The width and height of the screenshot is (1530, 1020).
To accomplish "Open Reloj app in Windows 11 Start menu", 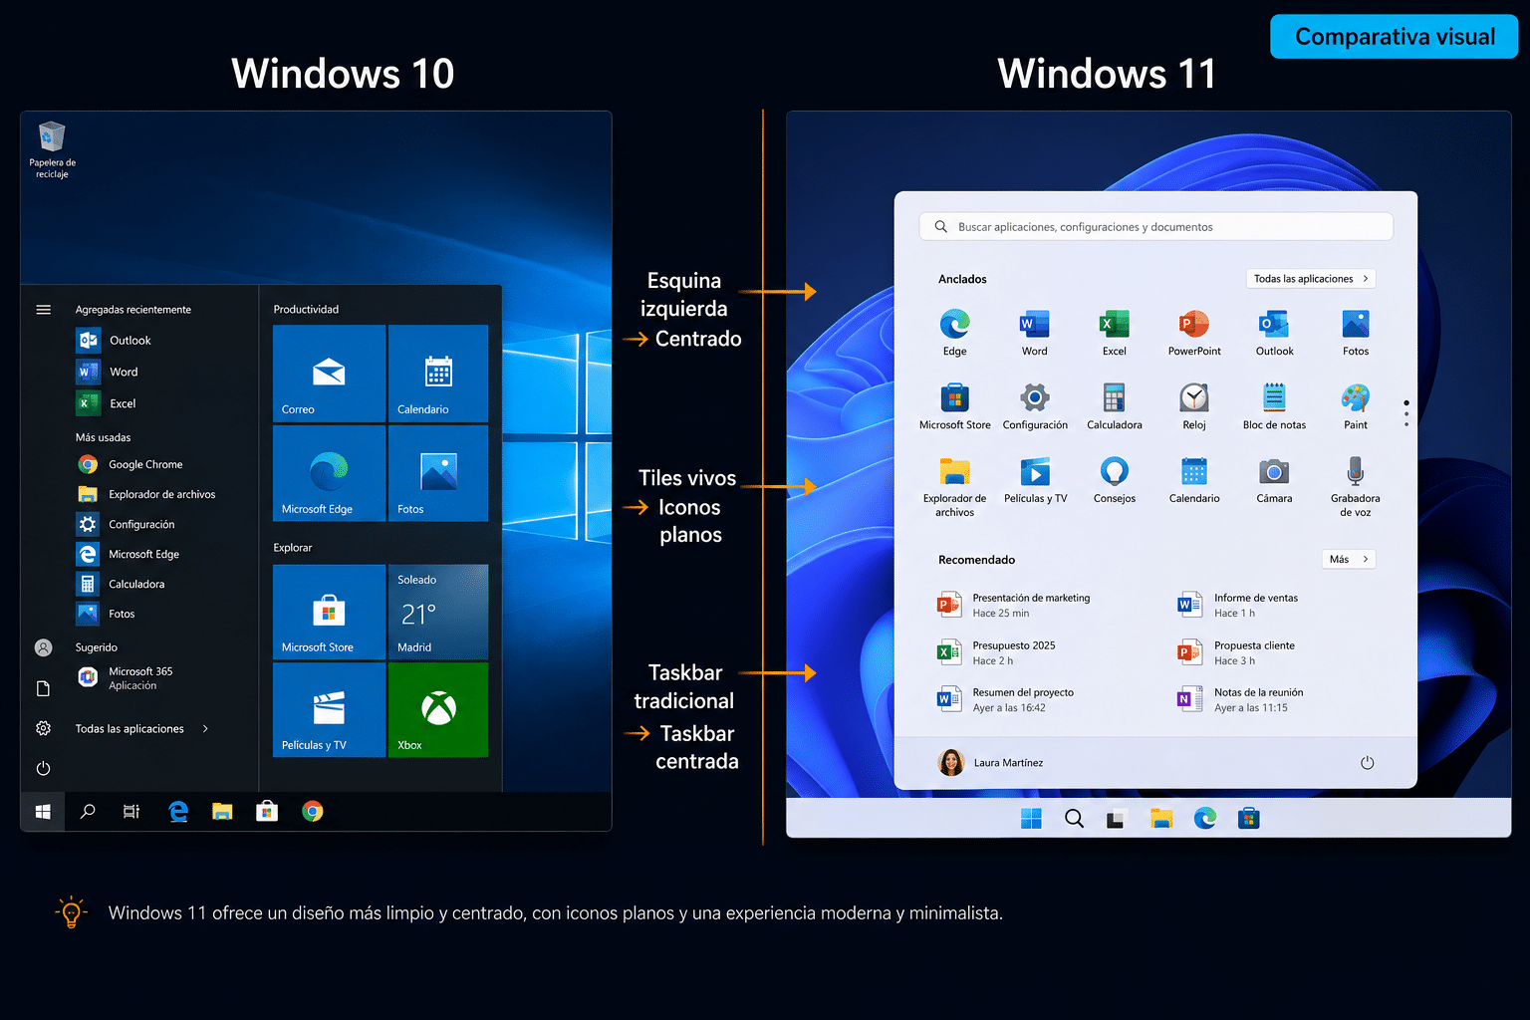I will 1194,405.
